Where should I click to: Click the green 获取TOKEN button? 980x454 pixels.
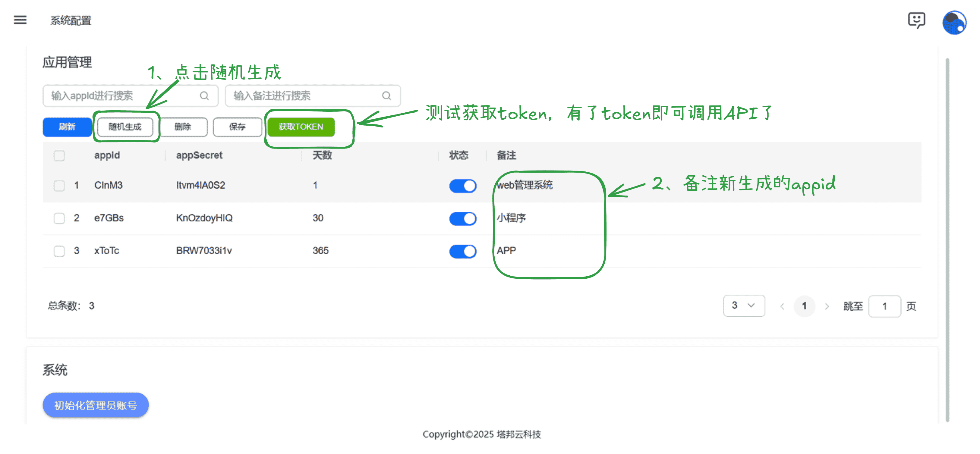(x=301, y=127)
